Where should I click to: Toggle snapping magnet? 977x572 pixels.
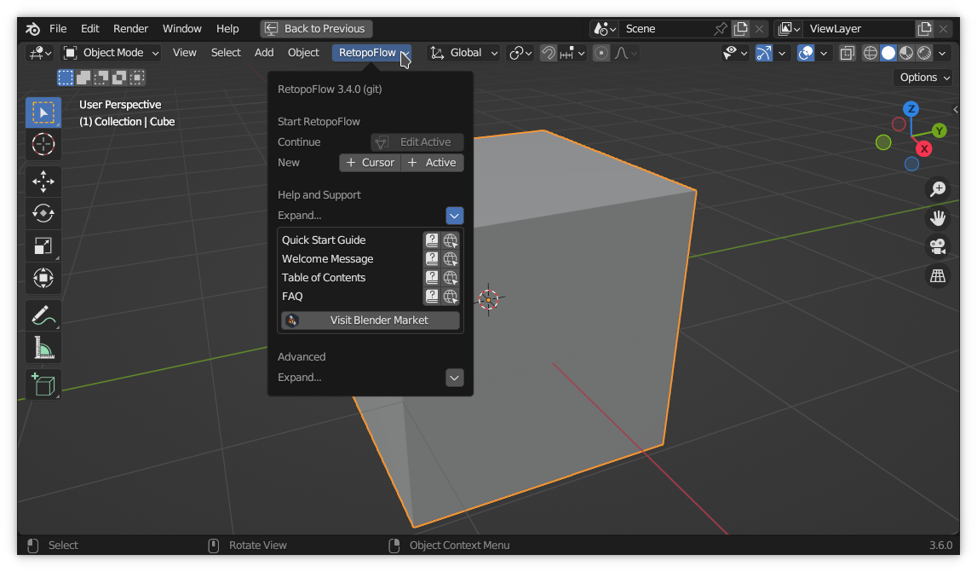[549, 53]
